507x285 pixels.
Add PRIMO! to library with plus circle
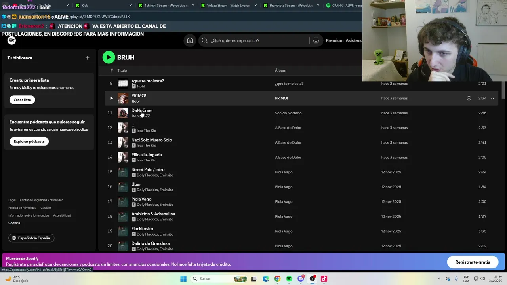469,98
